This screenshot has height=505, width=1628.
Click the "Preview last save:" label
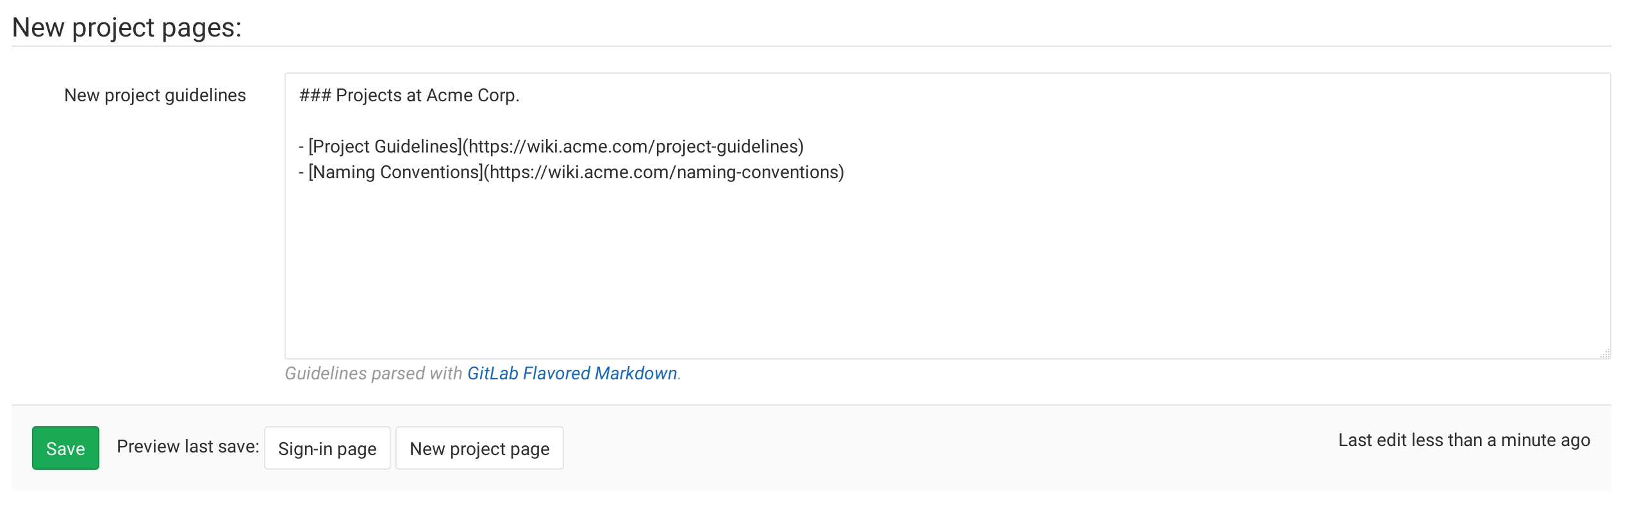[188, 447]
